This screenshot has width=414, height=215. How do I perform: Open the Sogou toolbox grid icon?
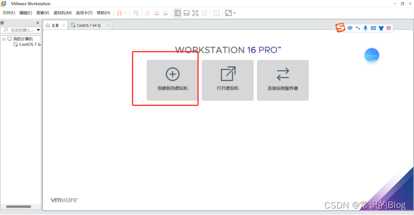pyautogui.click(x=389, y=28)
